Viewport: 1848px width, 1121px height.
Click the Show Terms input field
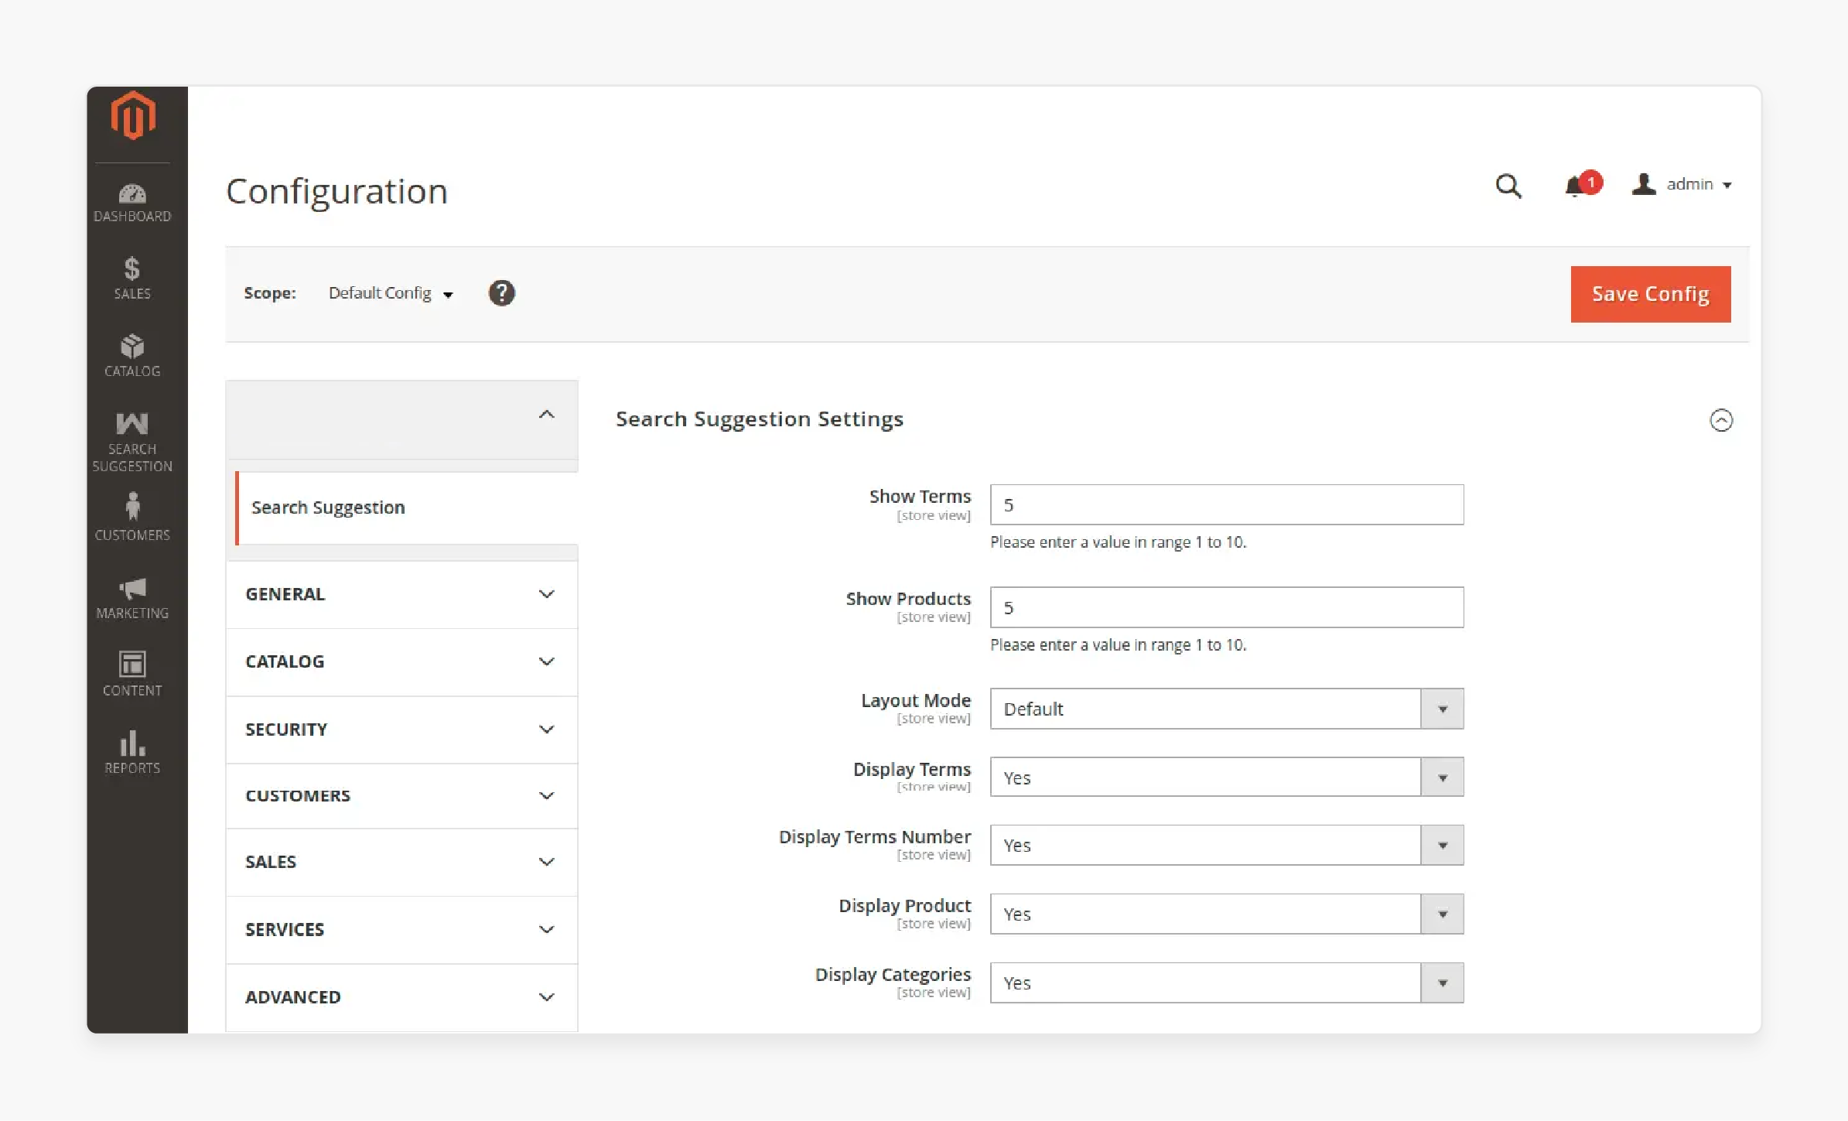tap(1226, 505)
